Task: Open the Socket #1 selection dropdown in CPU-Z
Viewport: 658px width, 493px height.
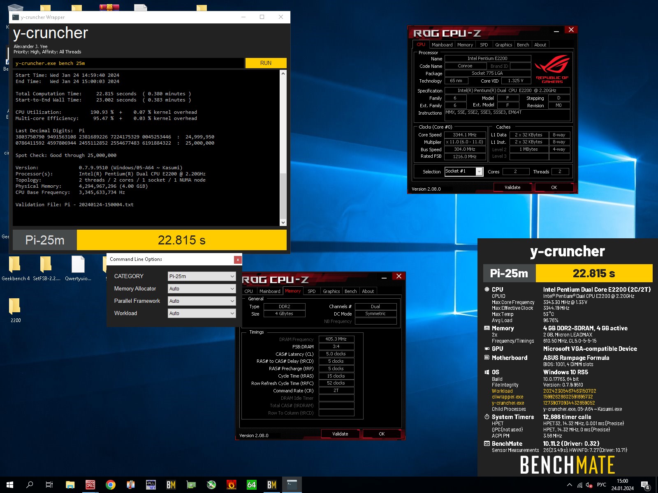Action: tap(463, 171)
